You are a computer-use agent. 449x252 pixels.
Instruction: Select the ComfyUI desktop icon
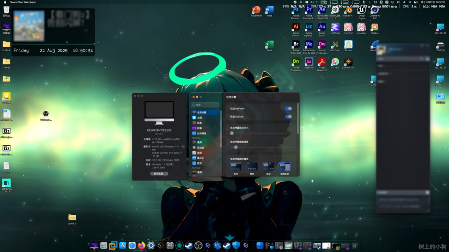coord(348,28)
